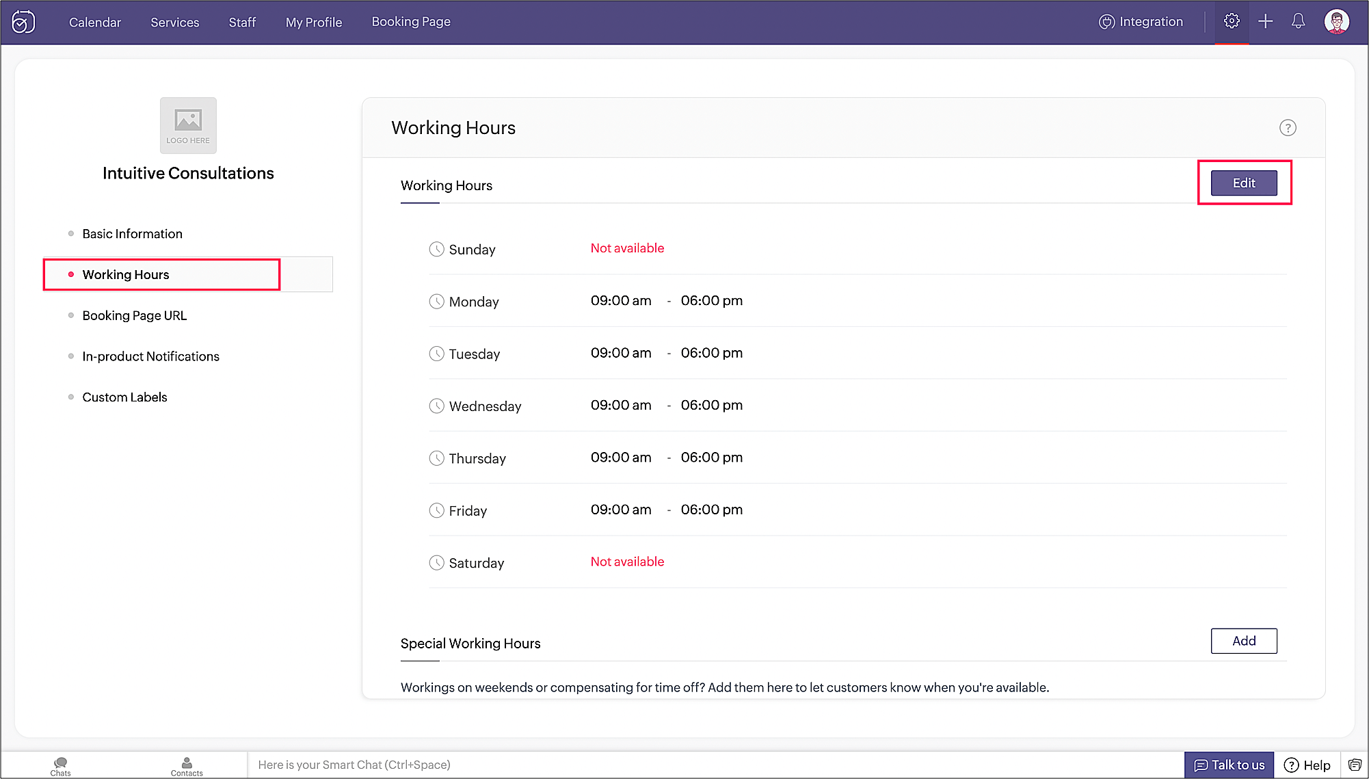Click the Working Hours help question mark

(1288, 128)
